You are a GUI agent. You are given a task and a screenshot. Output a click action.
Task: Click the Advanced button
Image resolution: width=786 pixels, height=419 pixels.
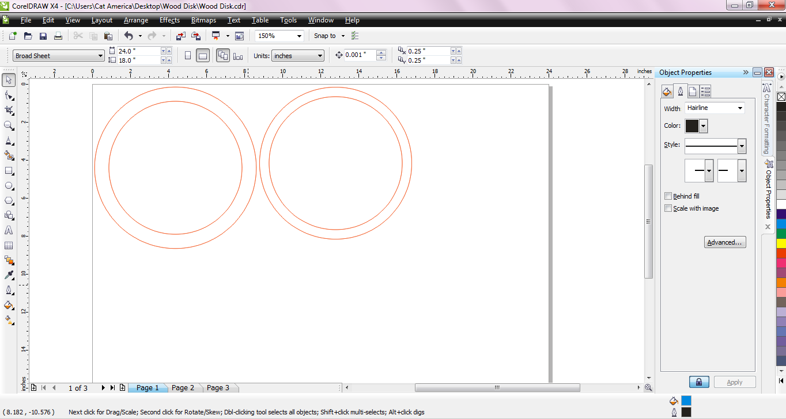point(724,242)
